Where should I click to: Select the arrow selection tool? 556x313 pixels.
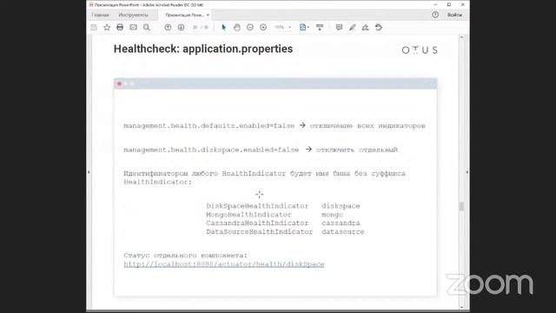point(223,27)
